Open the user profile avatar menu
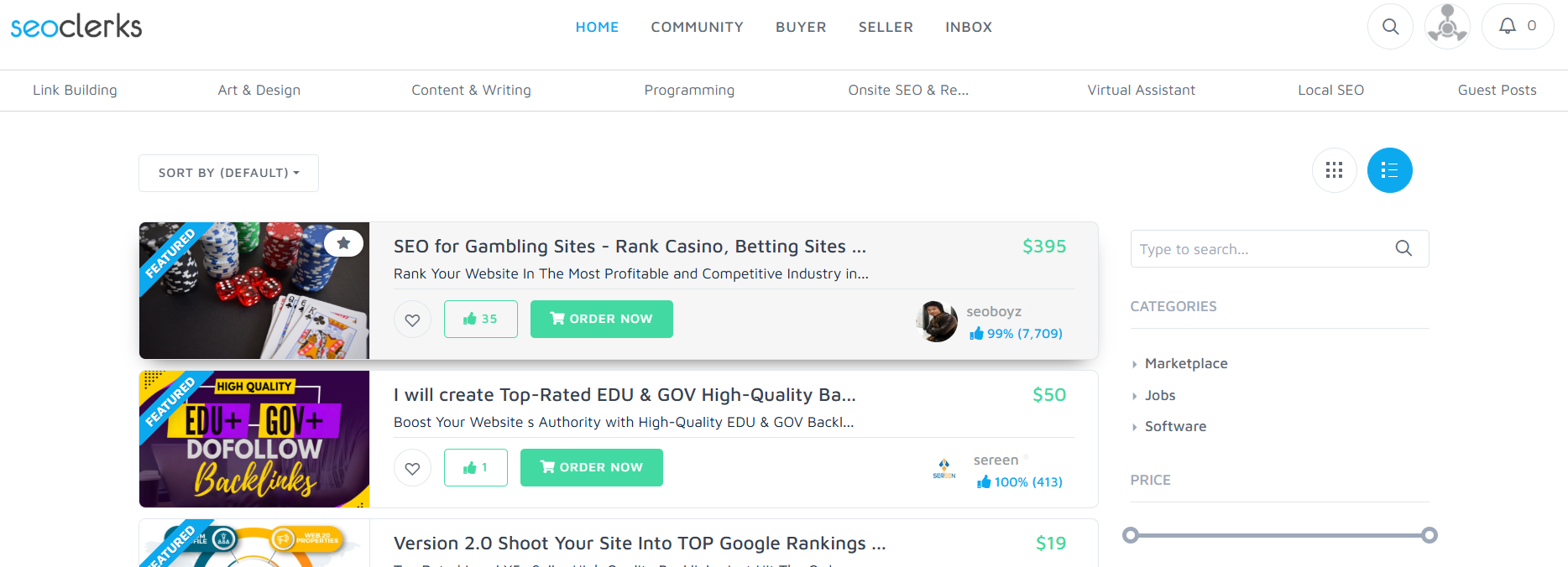The image size is (1568, 567). pyautogui.click(x=1447, y=27)
